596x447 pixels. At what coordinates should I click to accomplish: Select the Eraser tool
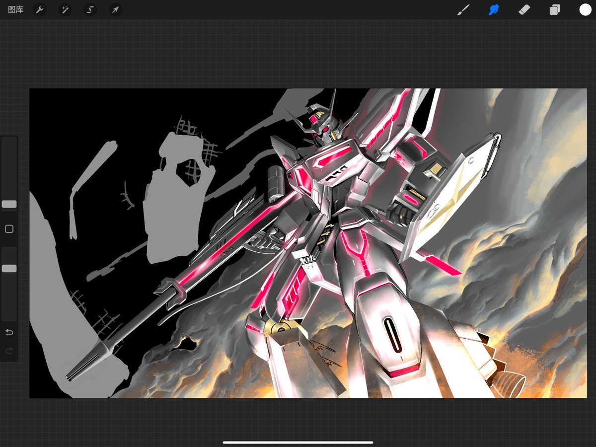point(524,10)
